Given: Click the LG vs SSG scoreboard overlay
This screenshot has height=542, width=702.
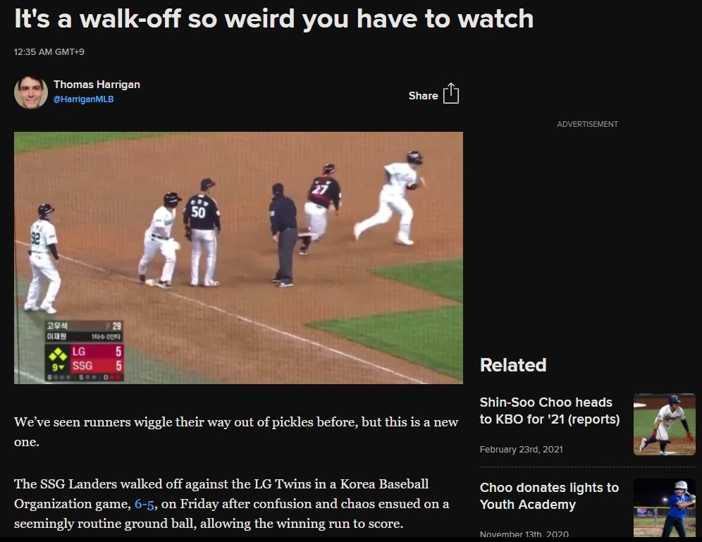Looking at the screenshot, I should pyautogui.click(x=84, y=351).
